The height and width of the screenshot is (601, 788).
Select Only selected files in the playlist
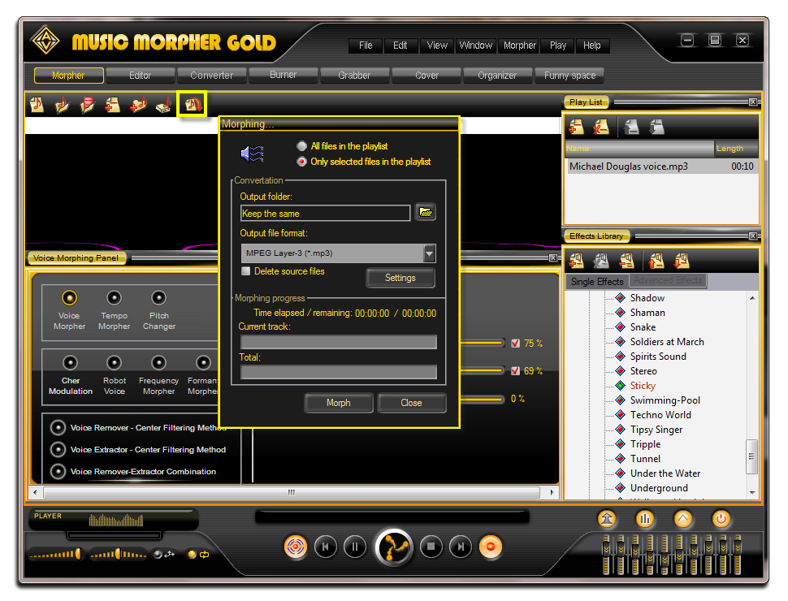coord(301,162)
